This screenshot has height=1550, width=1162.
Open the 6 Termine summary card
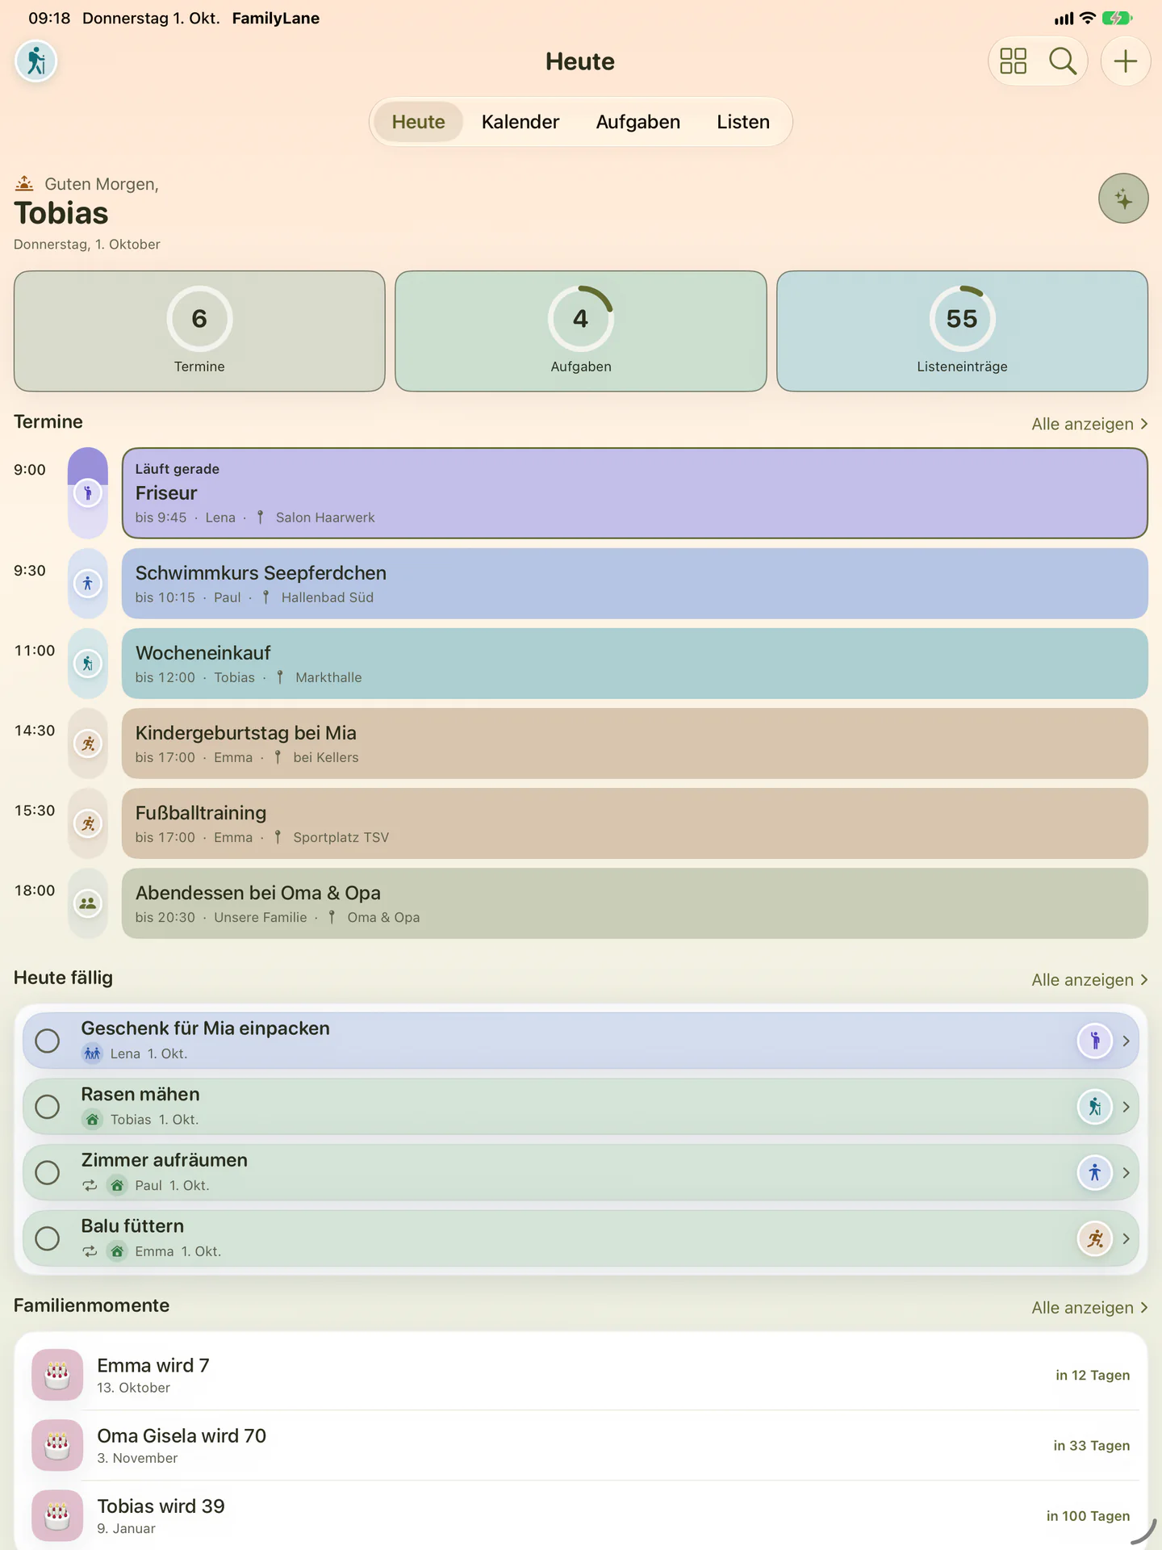click(x=199, y=331)
